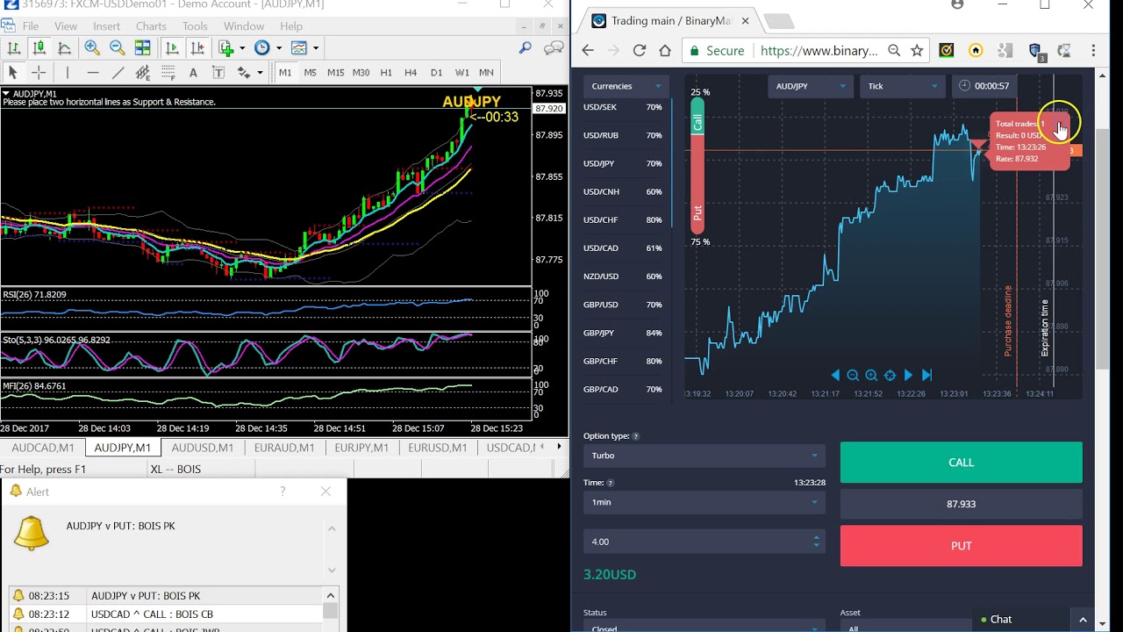Zoom out on the MetaTrader chart
This screenshot has width=1123, height=632.
point(117,48)
